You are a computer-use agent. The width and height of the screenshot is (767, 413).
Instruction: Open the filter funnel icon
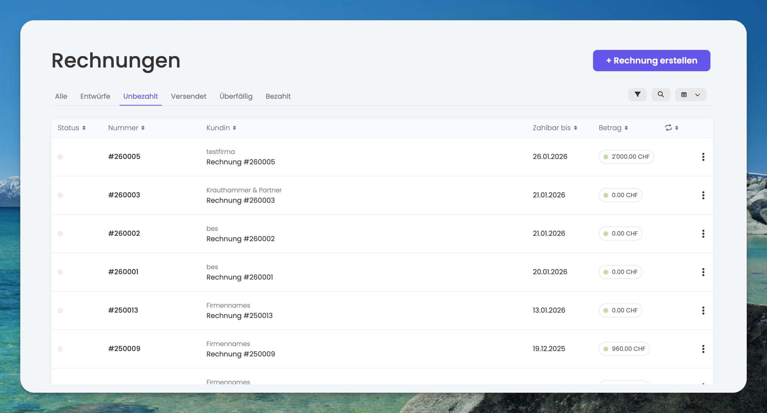click(x=637, y=95)
